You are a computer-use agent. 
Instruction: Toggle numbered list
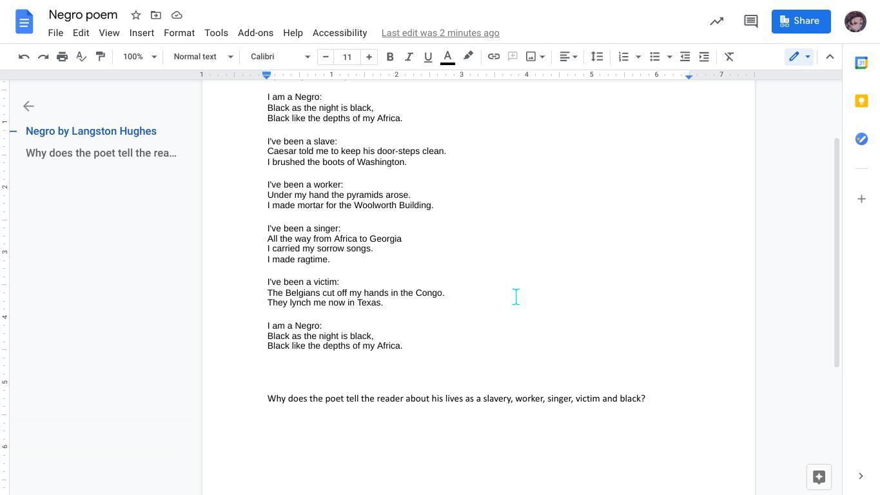click(x=623, y=57)
